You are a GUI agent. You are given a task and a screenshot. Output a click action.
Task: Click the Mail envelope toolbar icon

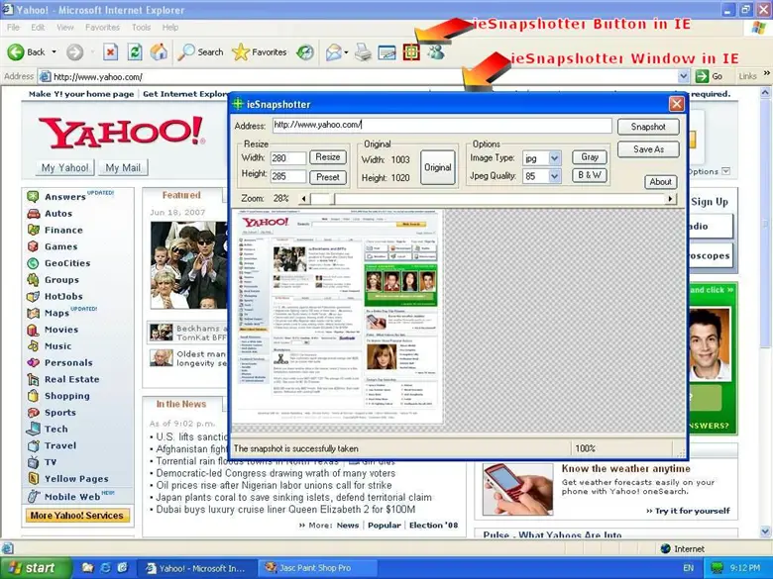tap(334, 51)
